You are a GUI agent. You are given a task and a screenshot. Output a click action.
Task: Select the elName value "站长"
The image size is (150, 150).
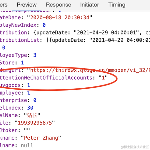[32, 115]
